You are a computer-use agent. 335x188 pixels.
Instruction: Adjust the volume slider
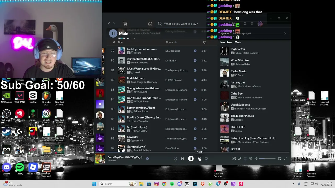pyautogui.click(x=267, y=159)
